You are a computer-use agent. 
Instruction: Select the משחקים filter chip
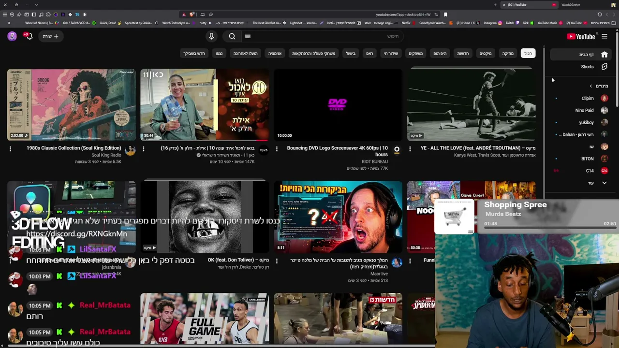416,53
